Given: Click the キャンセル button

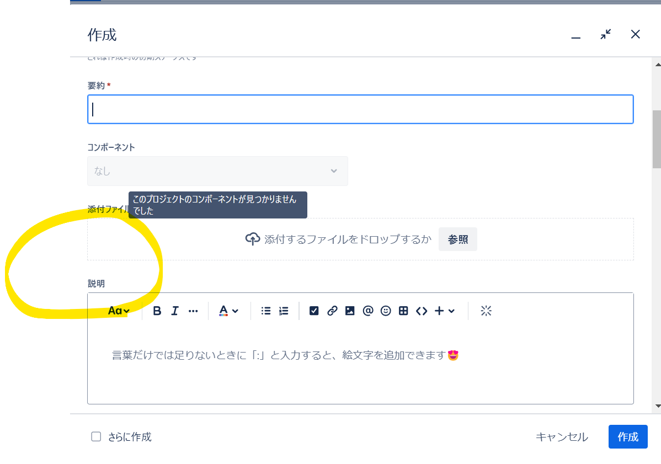Looking at the screenshot, I should click(562, 437).
